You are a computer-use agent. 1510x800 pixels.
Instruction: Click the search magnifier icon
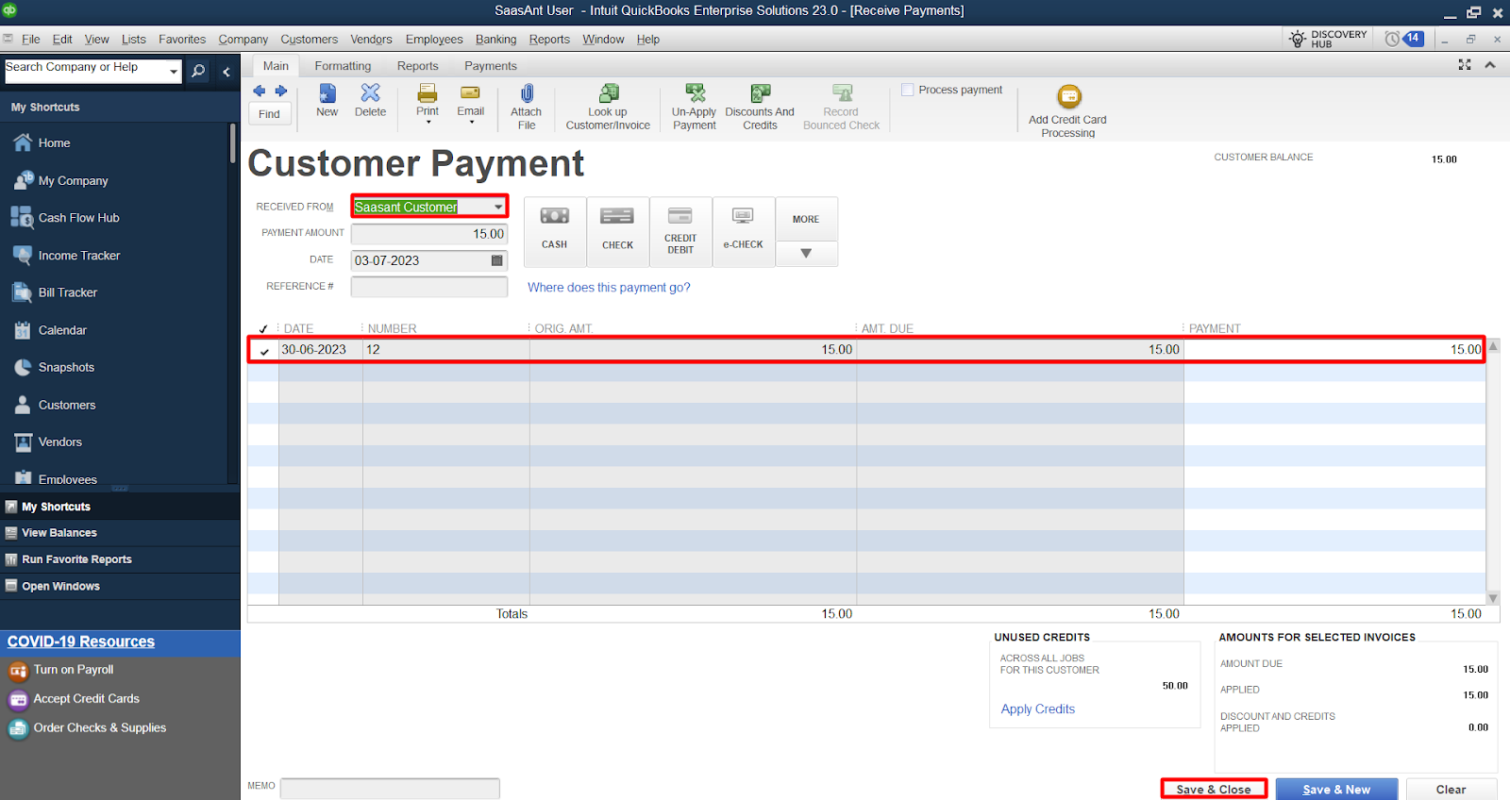point(198,71)
